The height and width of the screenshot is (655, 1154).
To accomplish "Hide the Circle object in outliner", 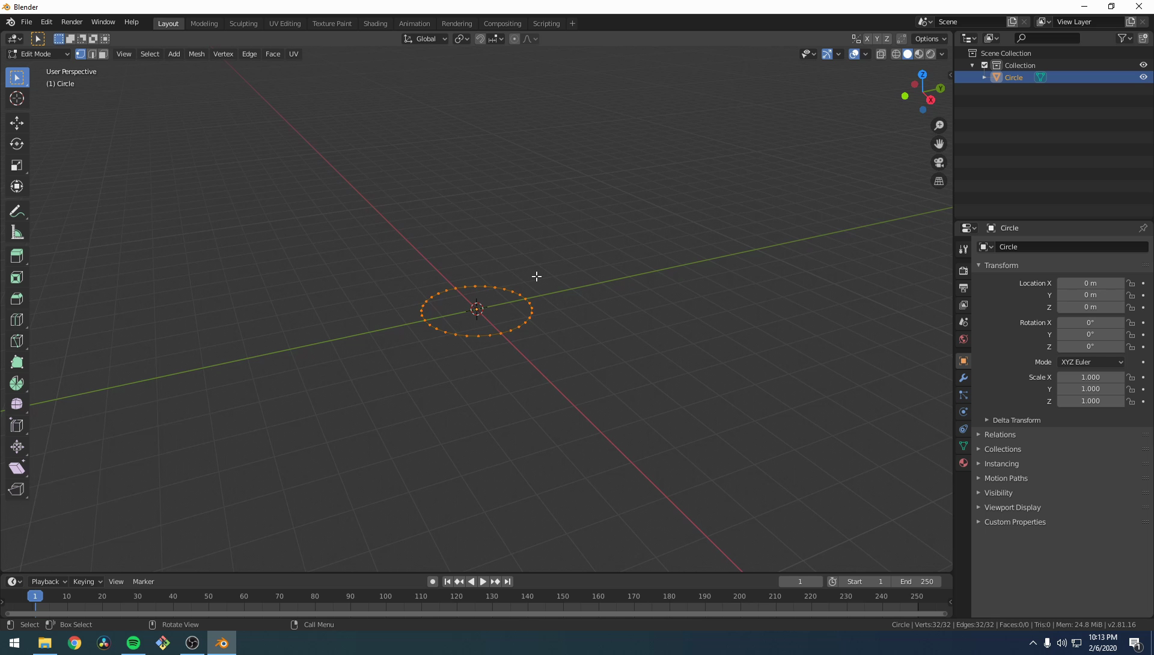I will [x=1143, y=77].
